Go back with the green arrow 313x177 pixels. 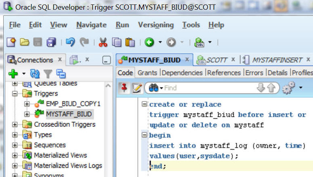click(x=149, y=42)
